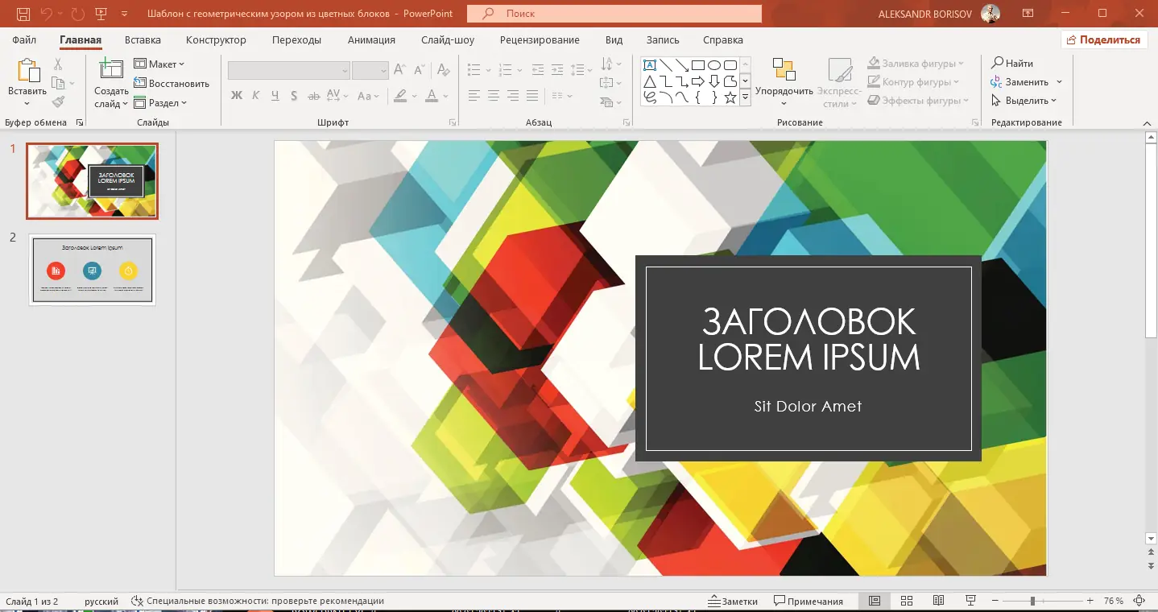Start slideshow from beginning in quick access toolbar

point(101,14)
